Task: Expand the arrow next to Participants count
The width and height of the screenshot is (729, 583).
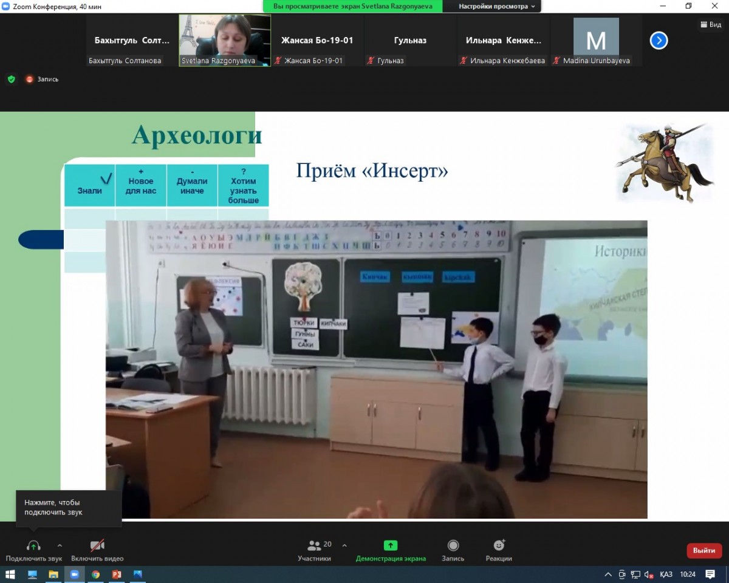Action: point(345,545)
